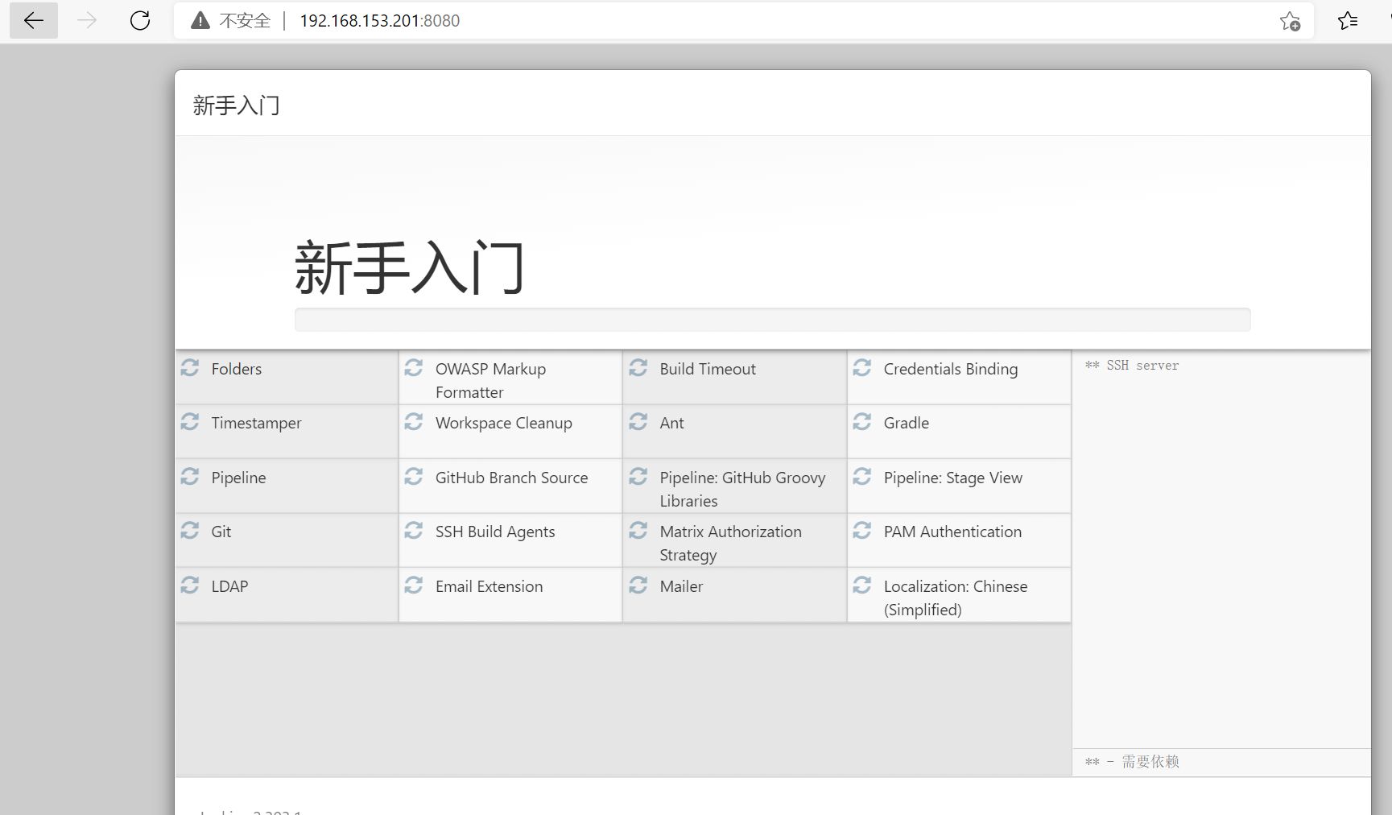
Task: Click the sync icon next to Timestamper
Action: [x=190, y=422]
